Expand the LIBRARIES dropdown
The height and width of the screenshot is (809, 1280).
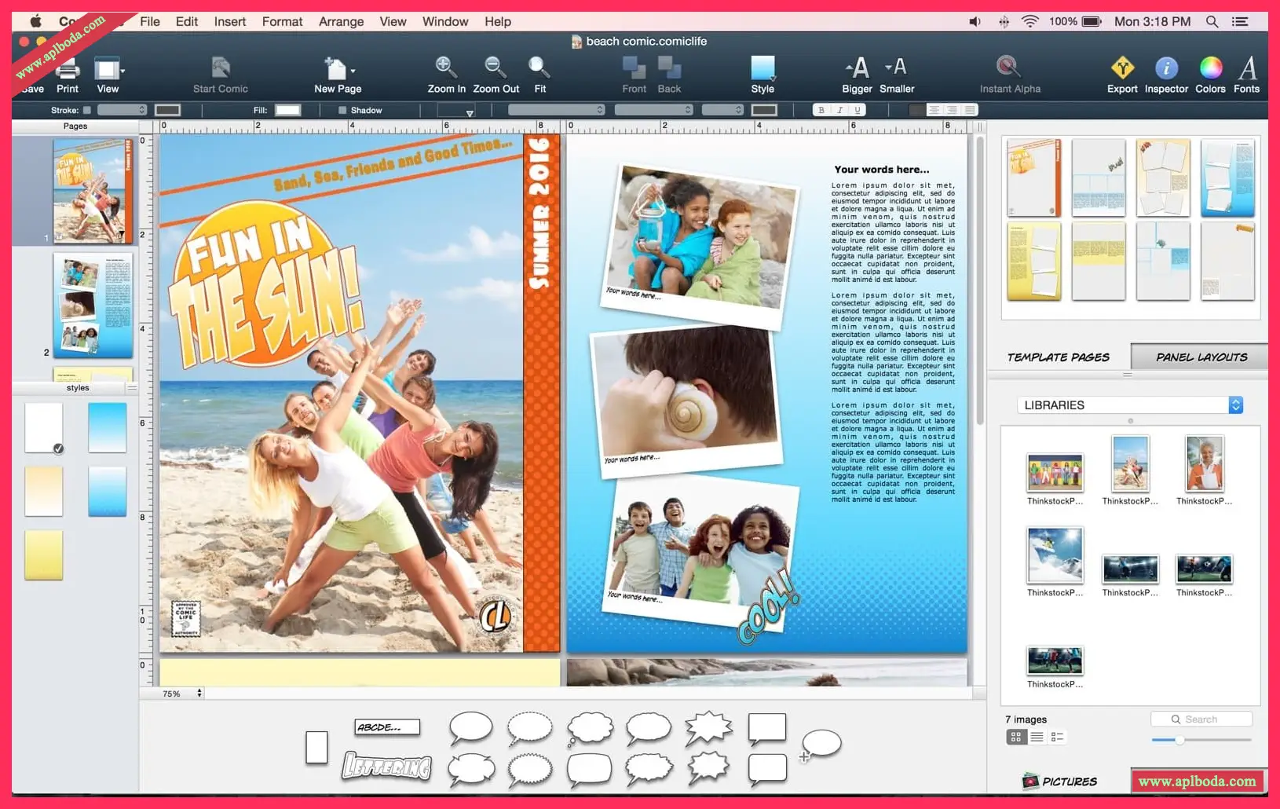[1235, 405]
